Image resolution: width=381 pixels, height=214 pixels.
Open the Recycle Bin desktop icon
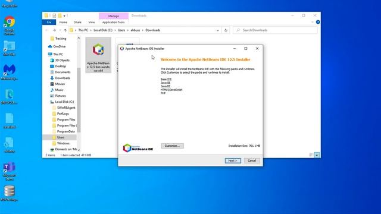[10, 4]
